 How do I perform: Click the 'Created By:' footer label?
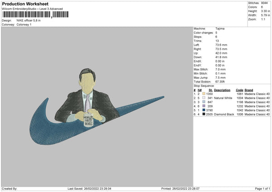pos(10,189)
